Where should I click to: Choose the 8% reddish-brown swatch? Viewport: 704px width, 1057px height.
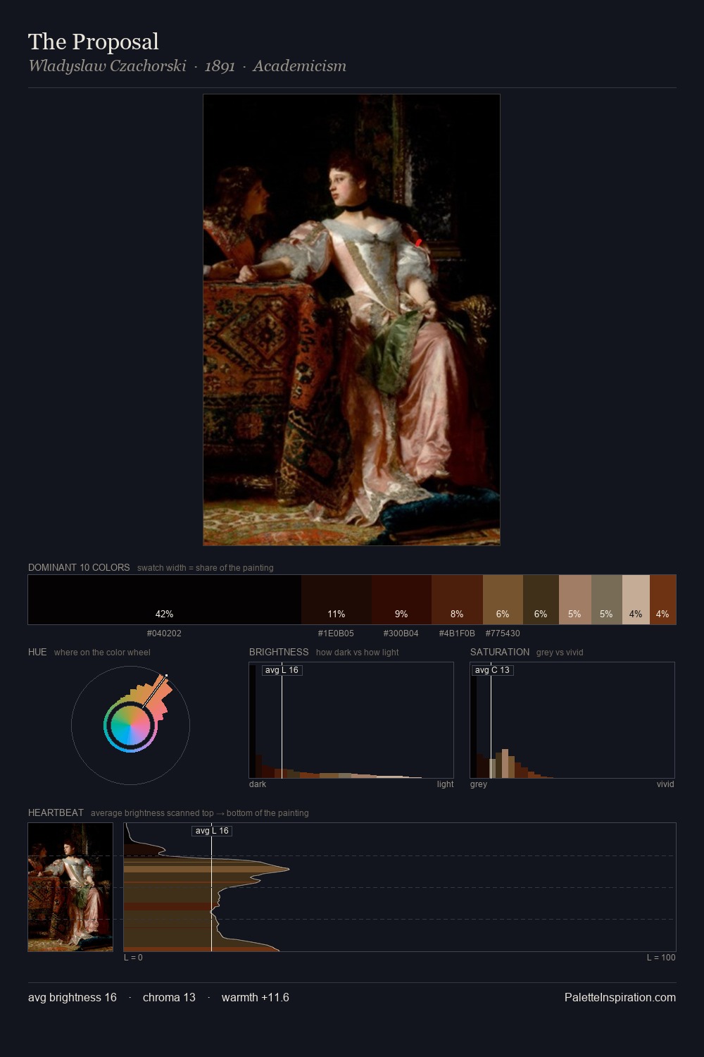pyautogui.click(x=457, y=600)
